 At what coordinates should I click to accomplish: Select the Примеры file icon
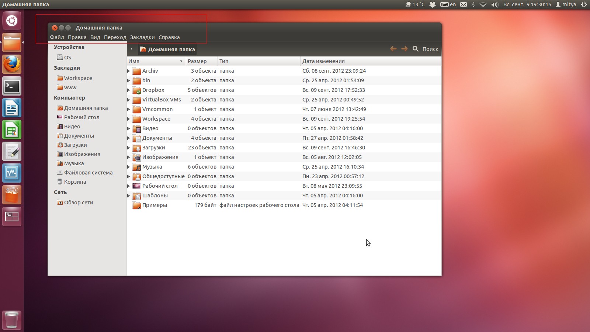pyautogui.click(x=137, y=205)
